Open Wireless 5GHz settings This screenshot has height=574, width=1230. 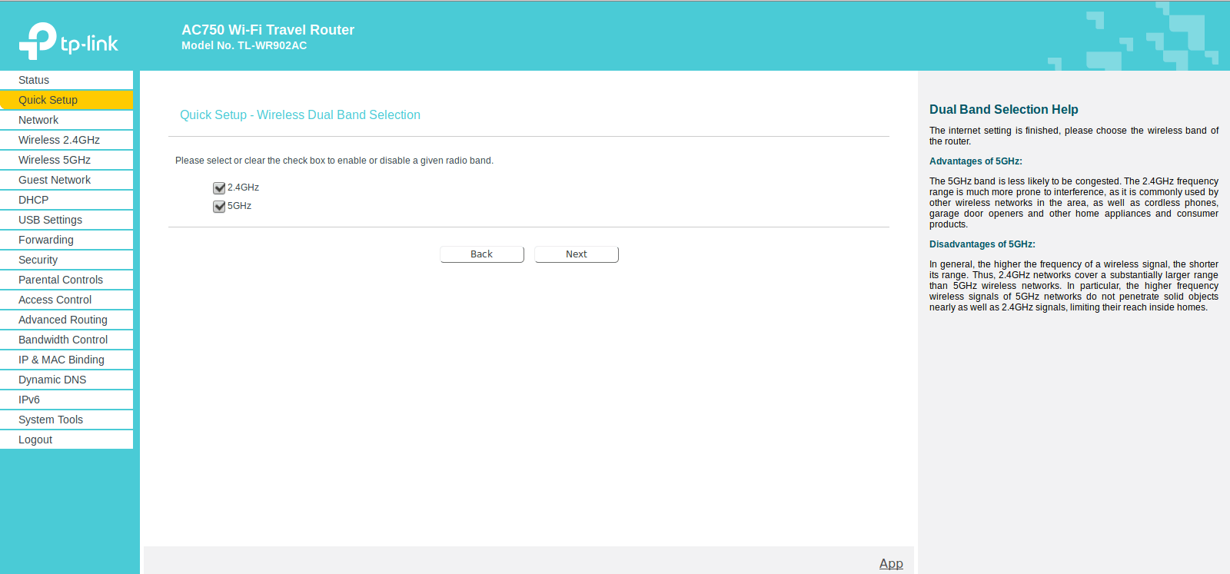[x=66, y=160]
